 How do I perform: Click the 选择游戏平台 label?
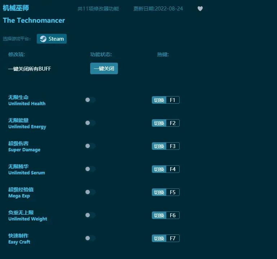(x=17, y=39)
